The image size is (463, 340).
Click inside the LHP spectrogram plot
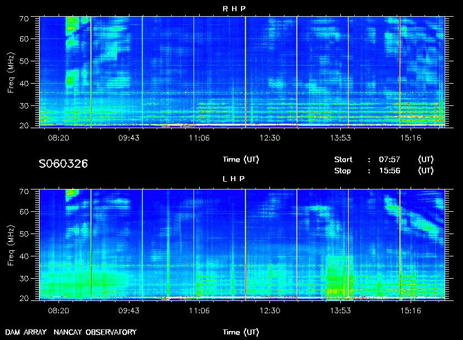coord(242,245)
